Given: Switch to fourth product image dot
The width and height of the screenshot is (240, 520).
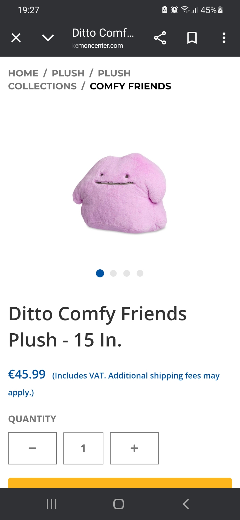Looking at the screenshot, I should (x=140, y=273).
